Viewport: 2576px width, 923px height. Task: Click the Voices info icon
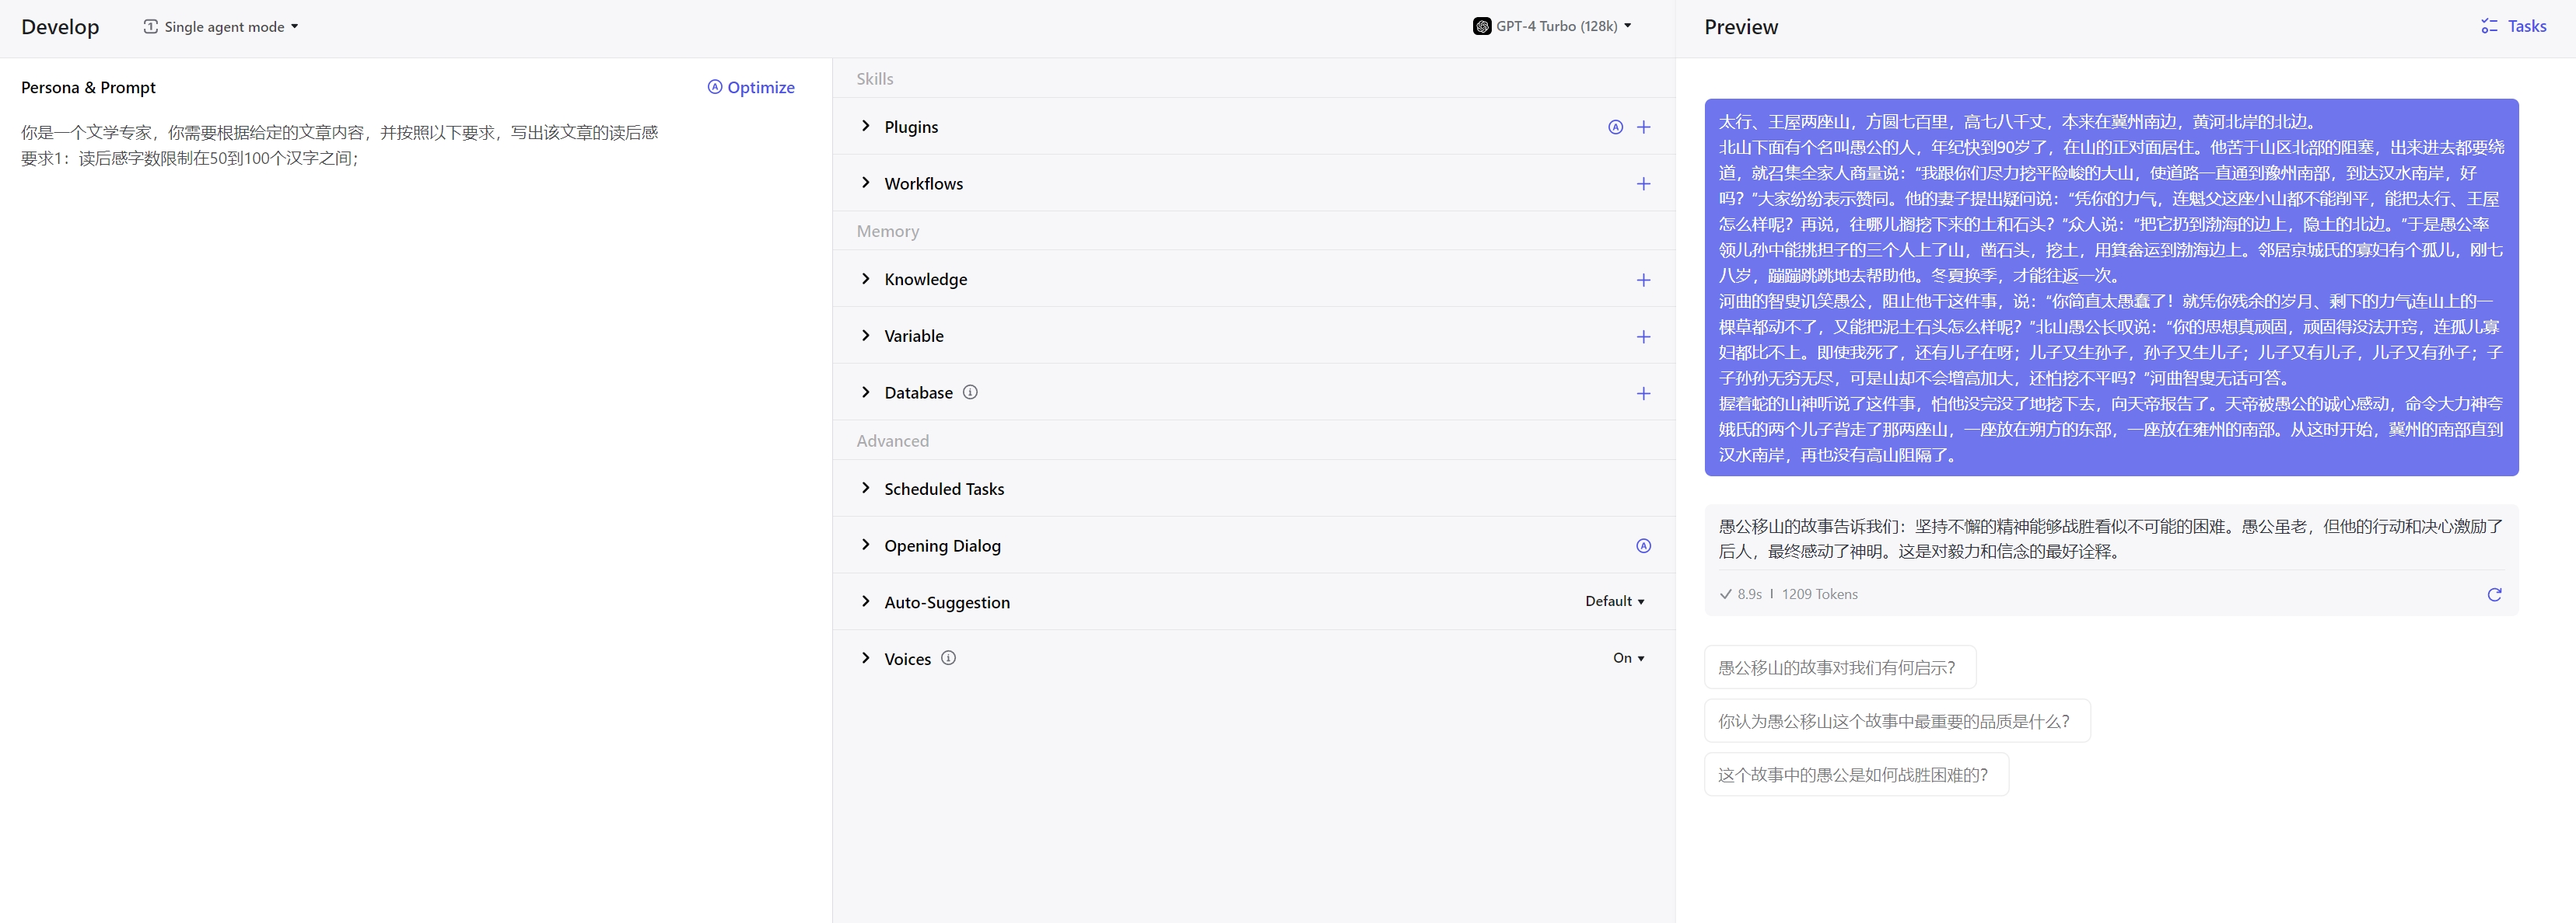[x=948, y=658]
